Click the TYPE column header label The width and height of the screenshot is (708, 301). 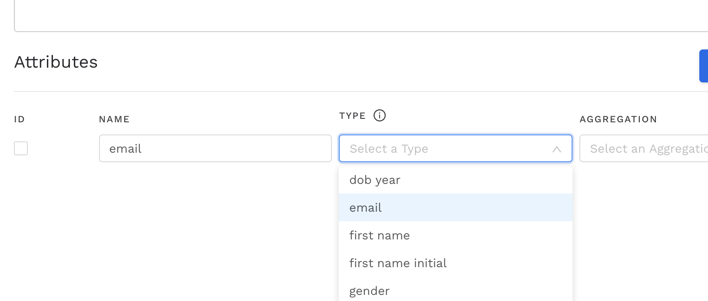tap(352, 116)
